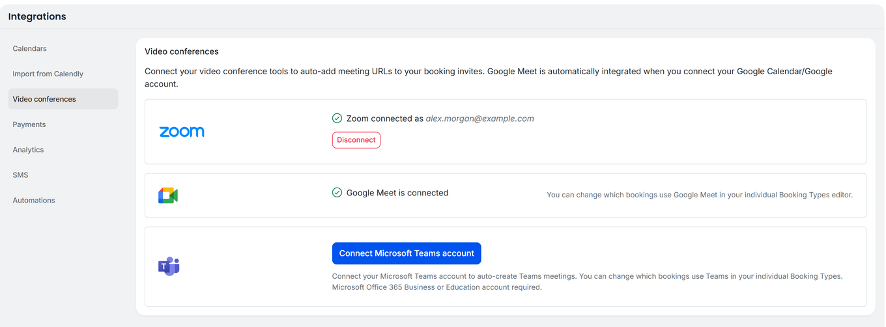Click the intro paragraph about auto-adding meeting URLs
Image resolution: width=886 pixels, height=327 pixels.
pos(489,78)
